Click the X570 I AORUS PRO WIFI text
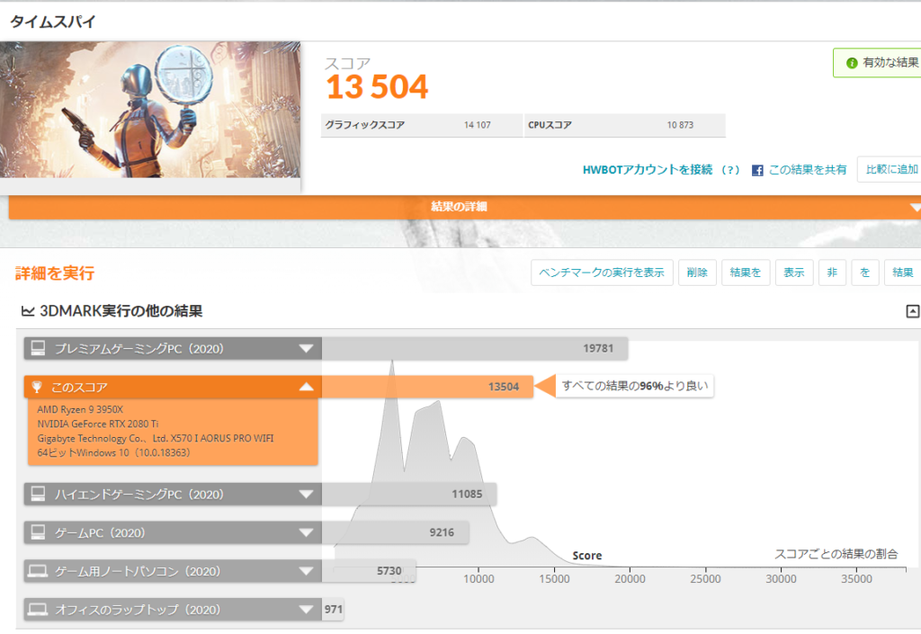 click(x=222, y=439)
